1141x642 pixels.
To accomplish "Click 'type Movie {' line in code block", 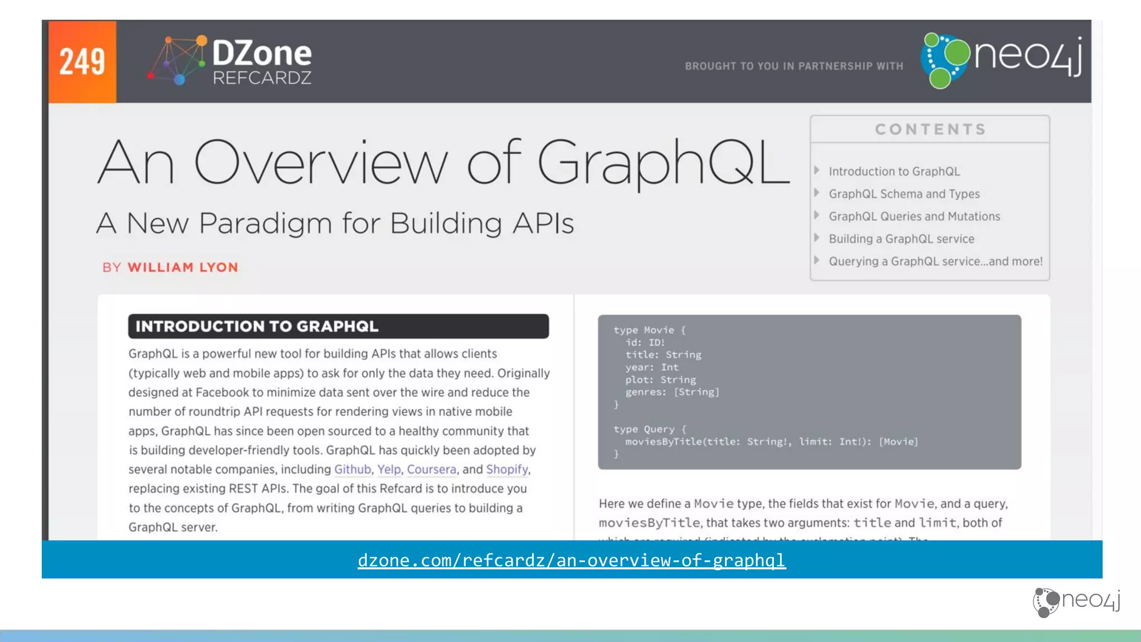I will [x=650, y=330].
